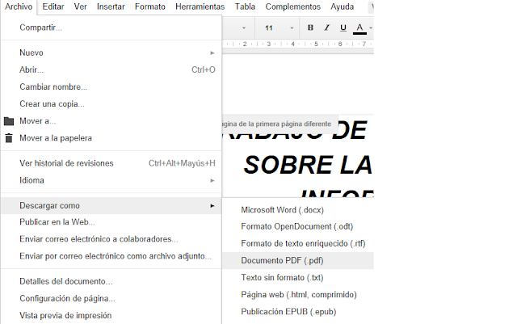Open Configuración de página...

point(111,299)
